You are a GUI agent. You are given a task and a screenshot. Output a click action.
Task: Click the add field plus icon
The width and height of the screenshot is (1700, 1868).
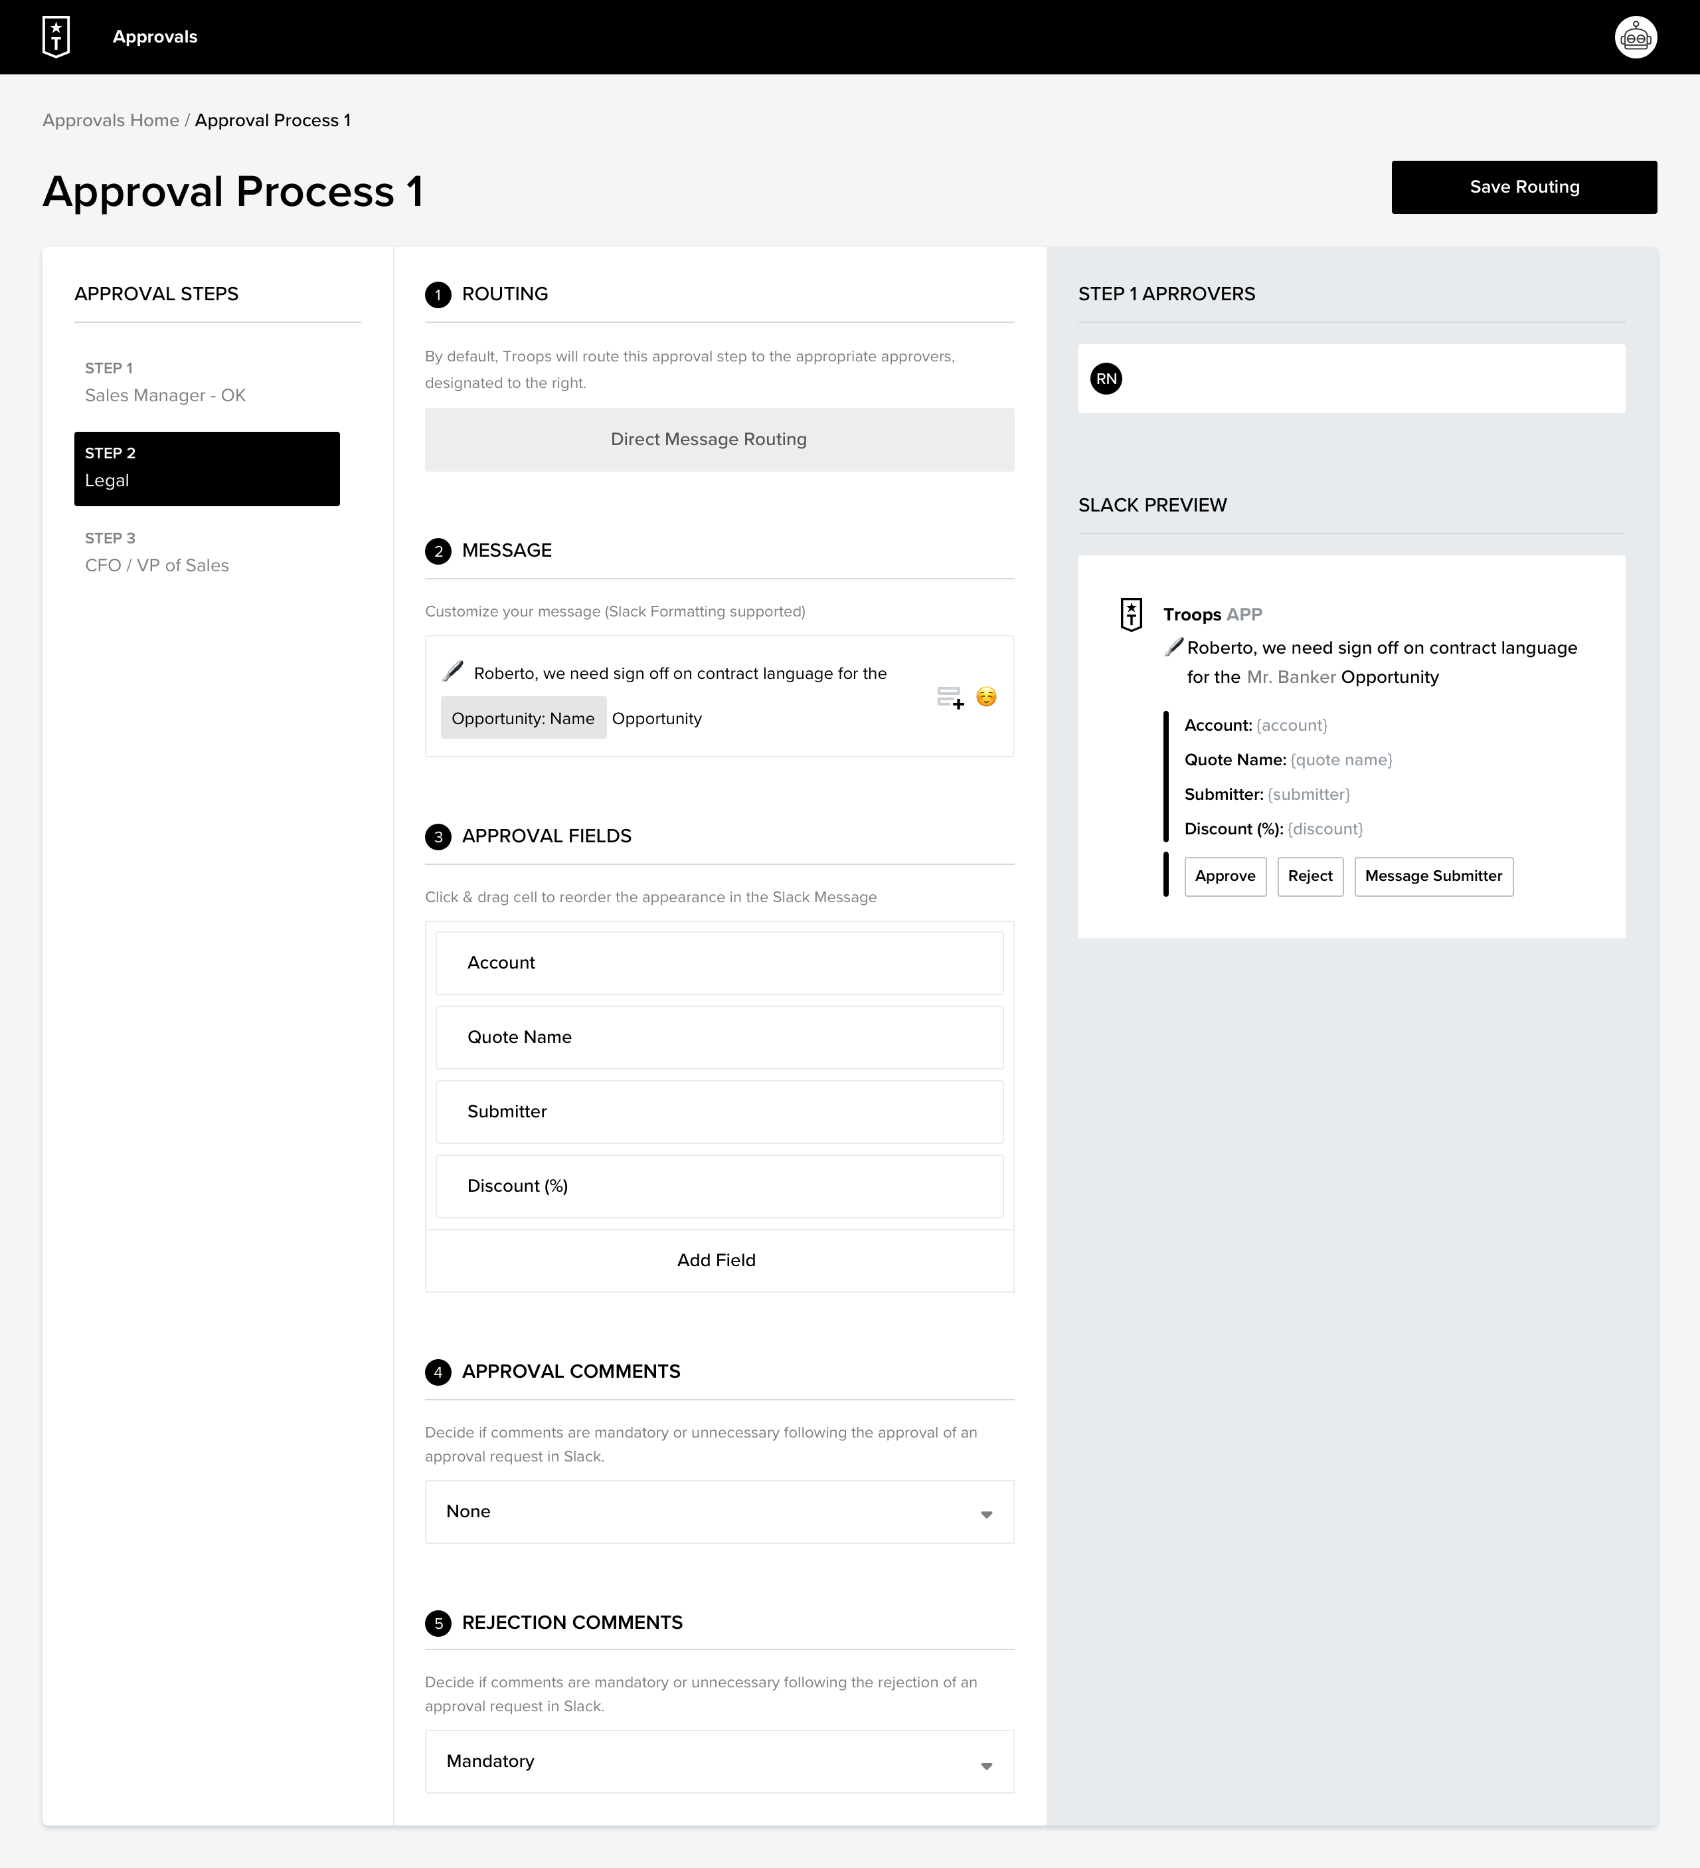click(x=948, y=696)
